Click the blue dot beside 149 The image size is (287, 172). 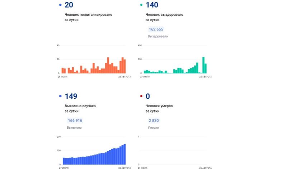coord(60,96)
